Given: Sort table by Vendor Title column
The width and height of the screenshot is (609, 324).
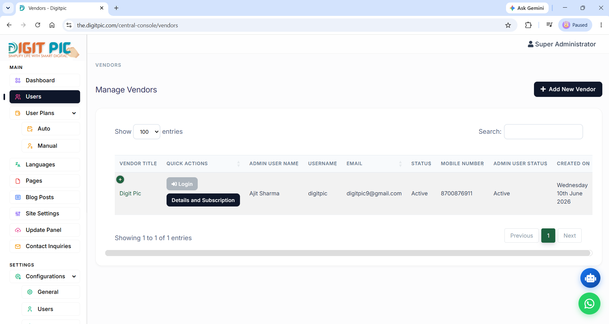Looking at the screenshot, I should [138, 164].
